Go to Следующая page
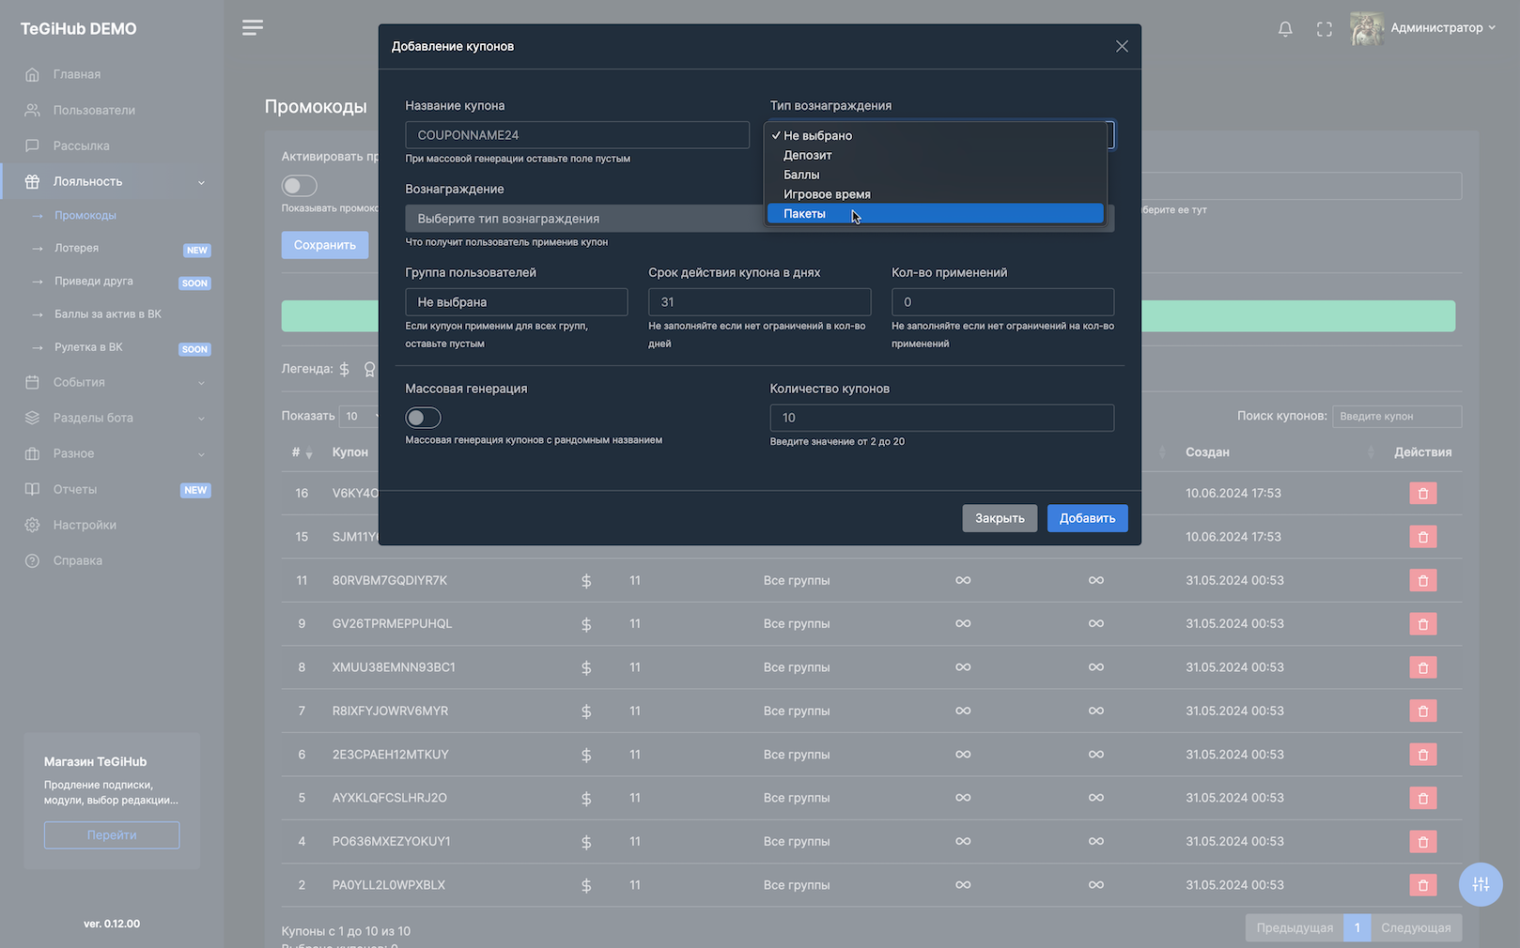Screen dimensions: 1520x948 1416,927
